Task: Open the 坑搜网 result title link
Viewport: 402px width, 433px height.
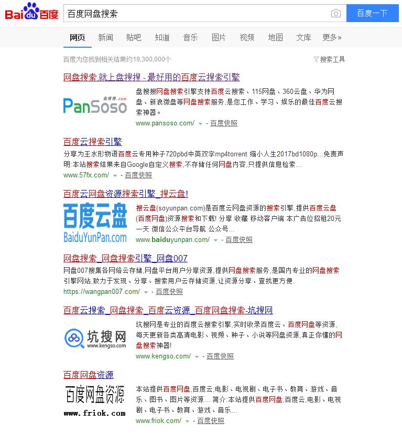Action: [x=168, y=310]
